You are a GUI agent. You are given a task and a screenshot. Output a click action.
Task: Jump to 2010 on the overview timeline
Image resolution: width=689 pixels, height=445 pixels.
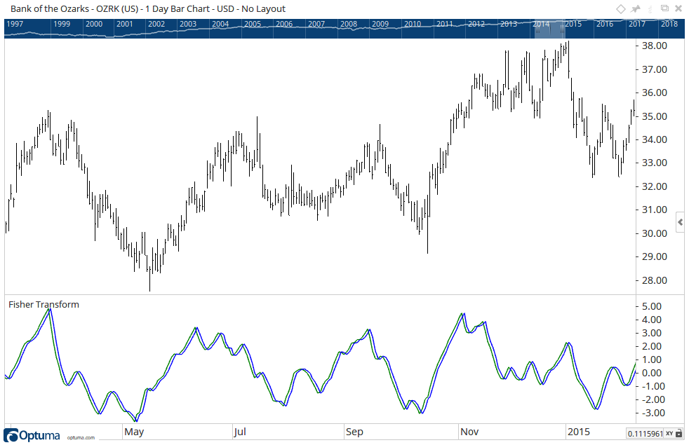click(x=412, y=24)
